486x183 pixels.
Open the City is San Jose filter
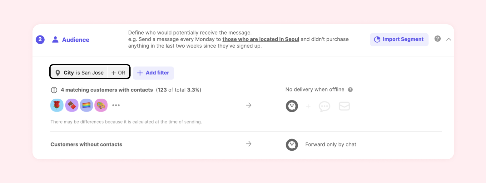click(80, 73)
